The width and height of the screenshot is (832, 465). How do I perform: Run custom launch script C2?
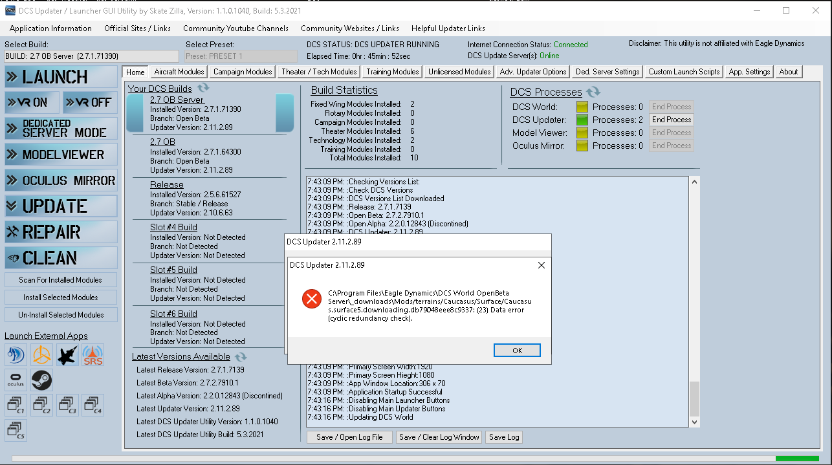coord(41,406)
